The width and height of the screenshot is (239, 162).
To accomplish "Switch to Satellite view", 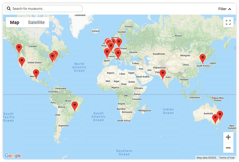I will click(x=36, y=22).
